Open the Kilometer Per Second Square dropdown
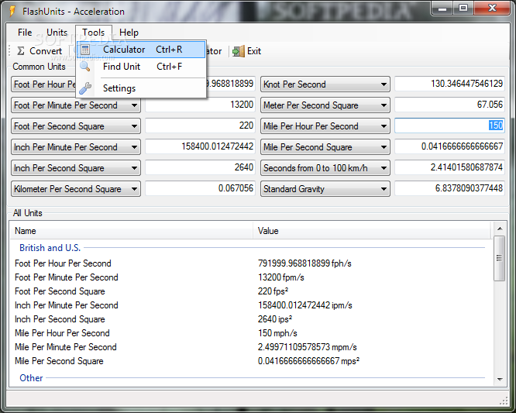 tap(76, 189)
